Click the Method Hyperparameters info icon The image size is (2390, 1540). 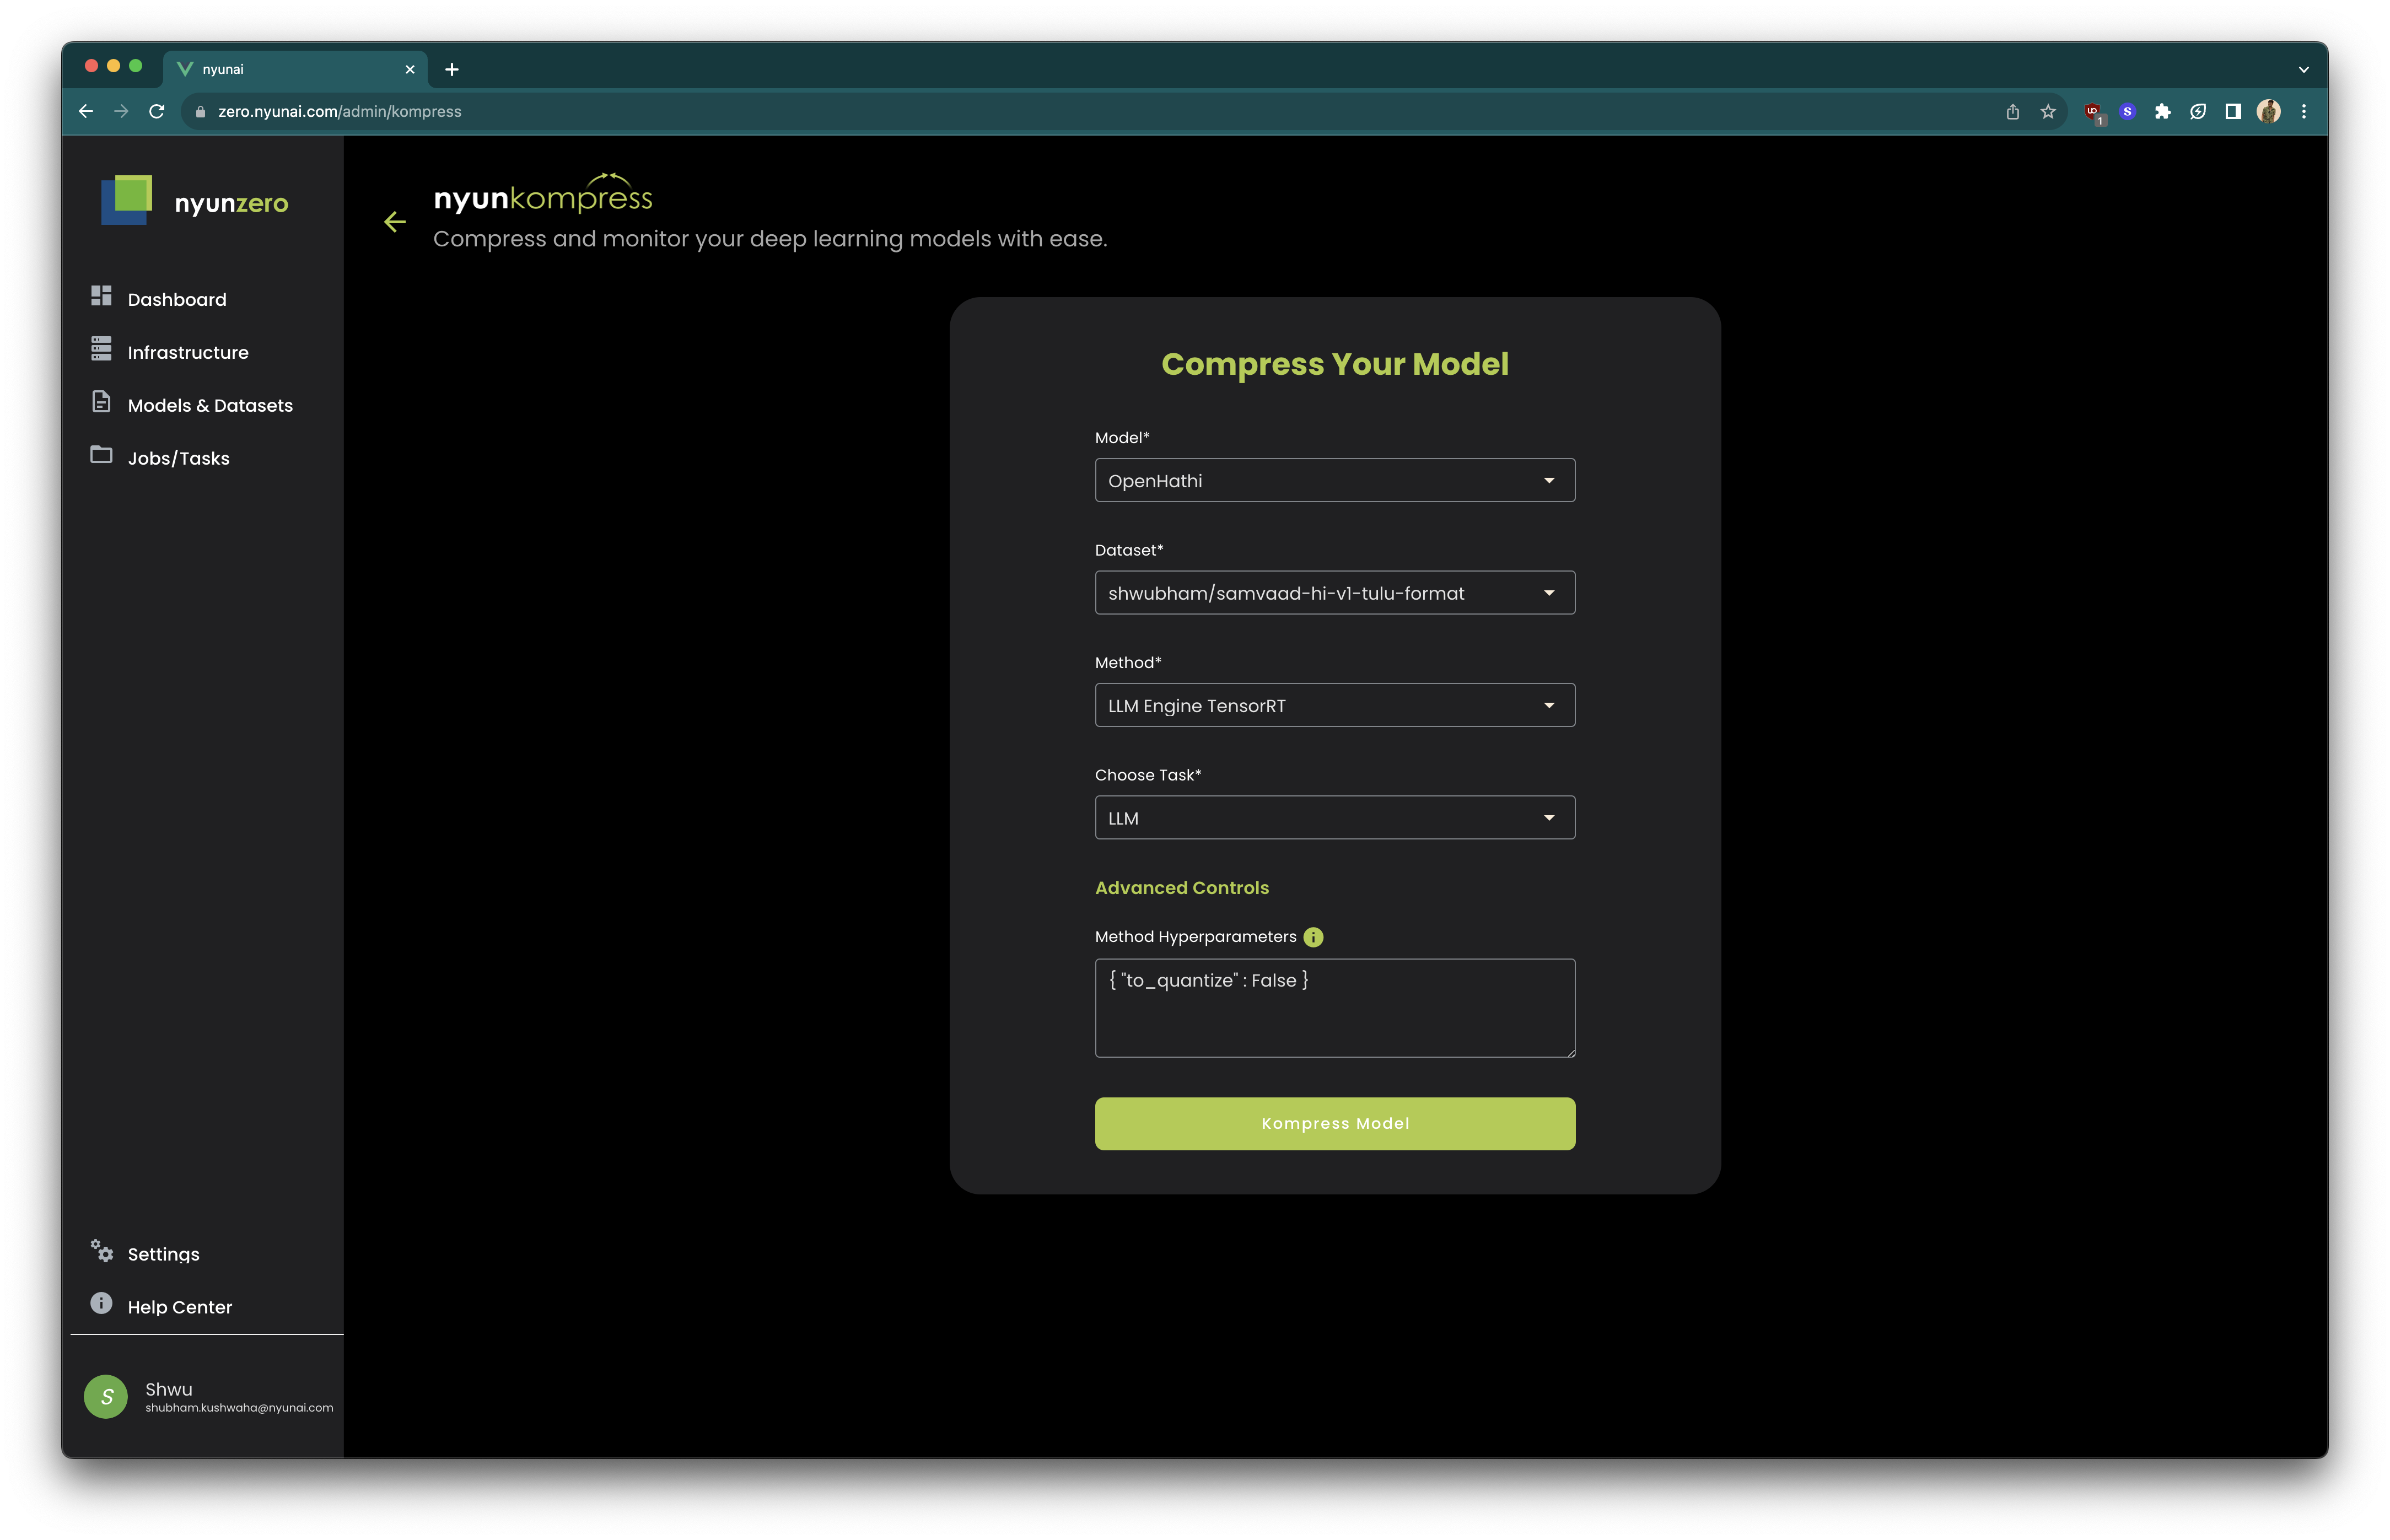click(x=1313, y=937)
